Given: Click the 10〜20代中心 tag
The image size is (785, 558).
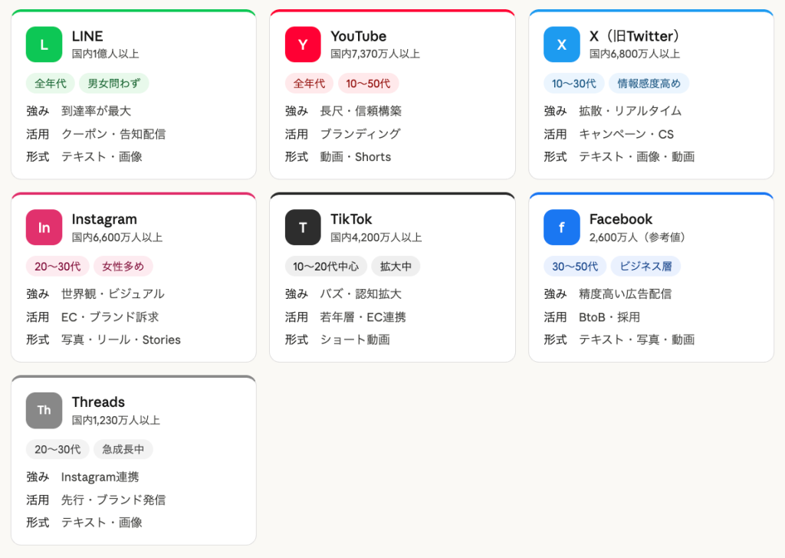Looking at the screenshot, I should (326, 267).
